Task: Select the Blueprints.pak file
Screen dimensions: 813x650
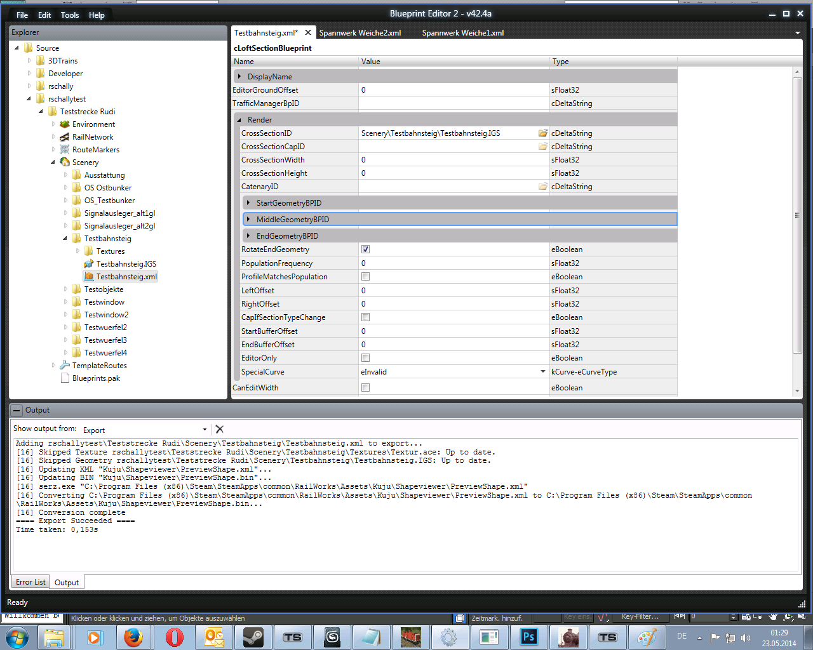Action: 96,378
